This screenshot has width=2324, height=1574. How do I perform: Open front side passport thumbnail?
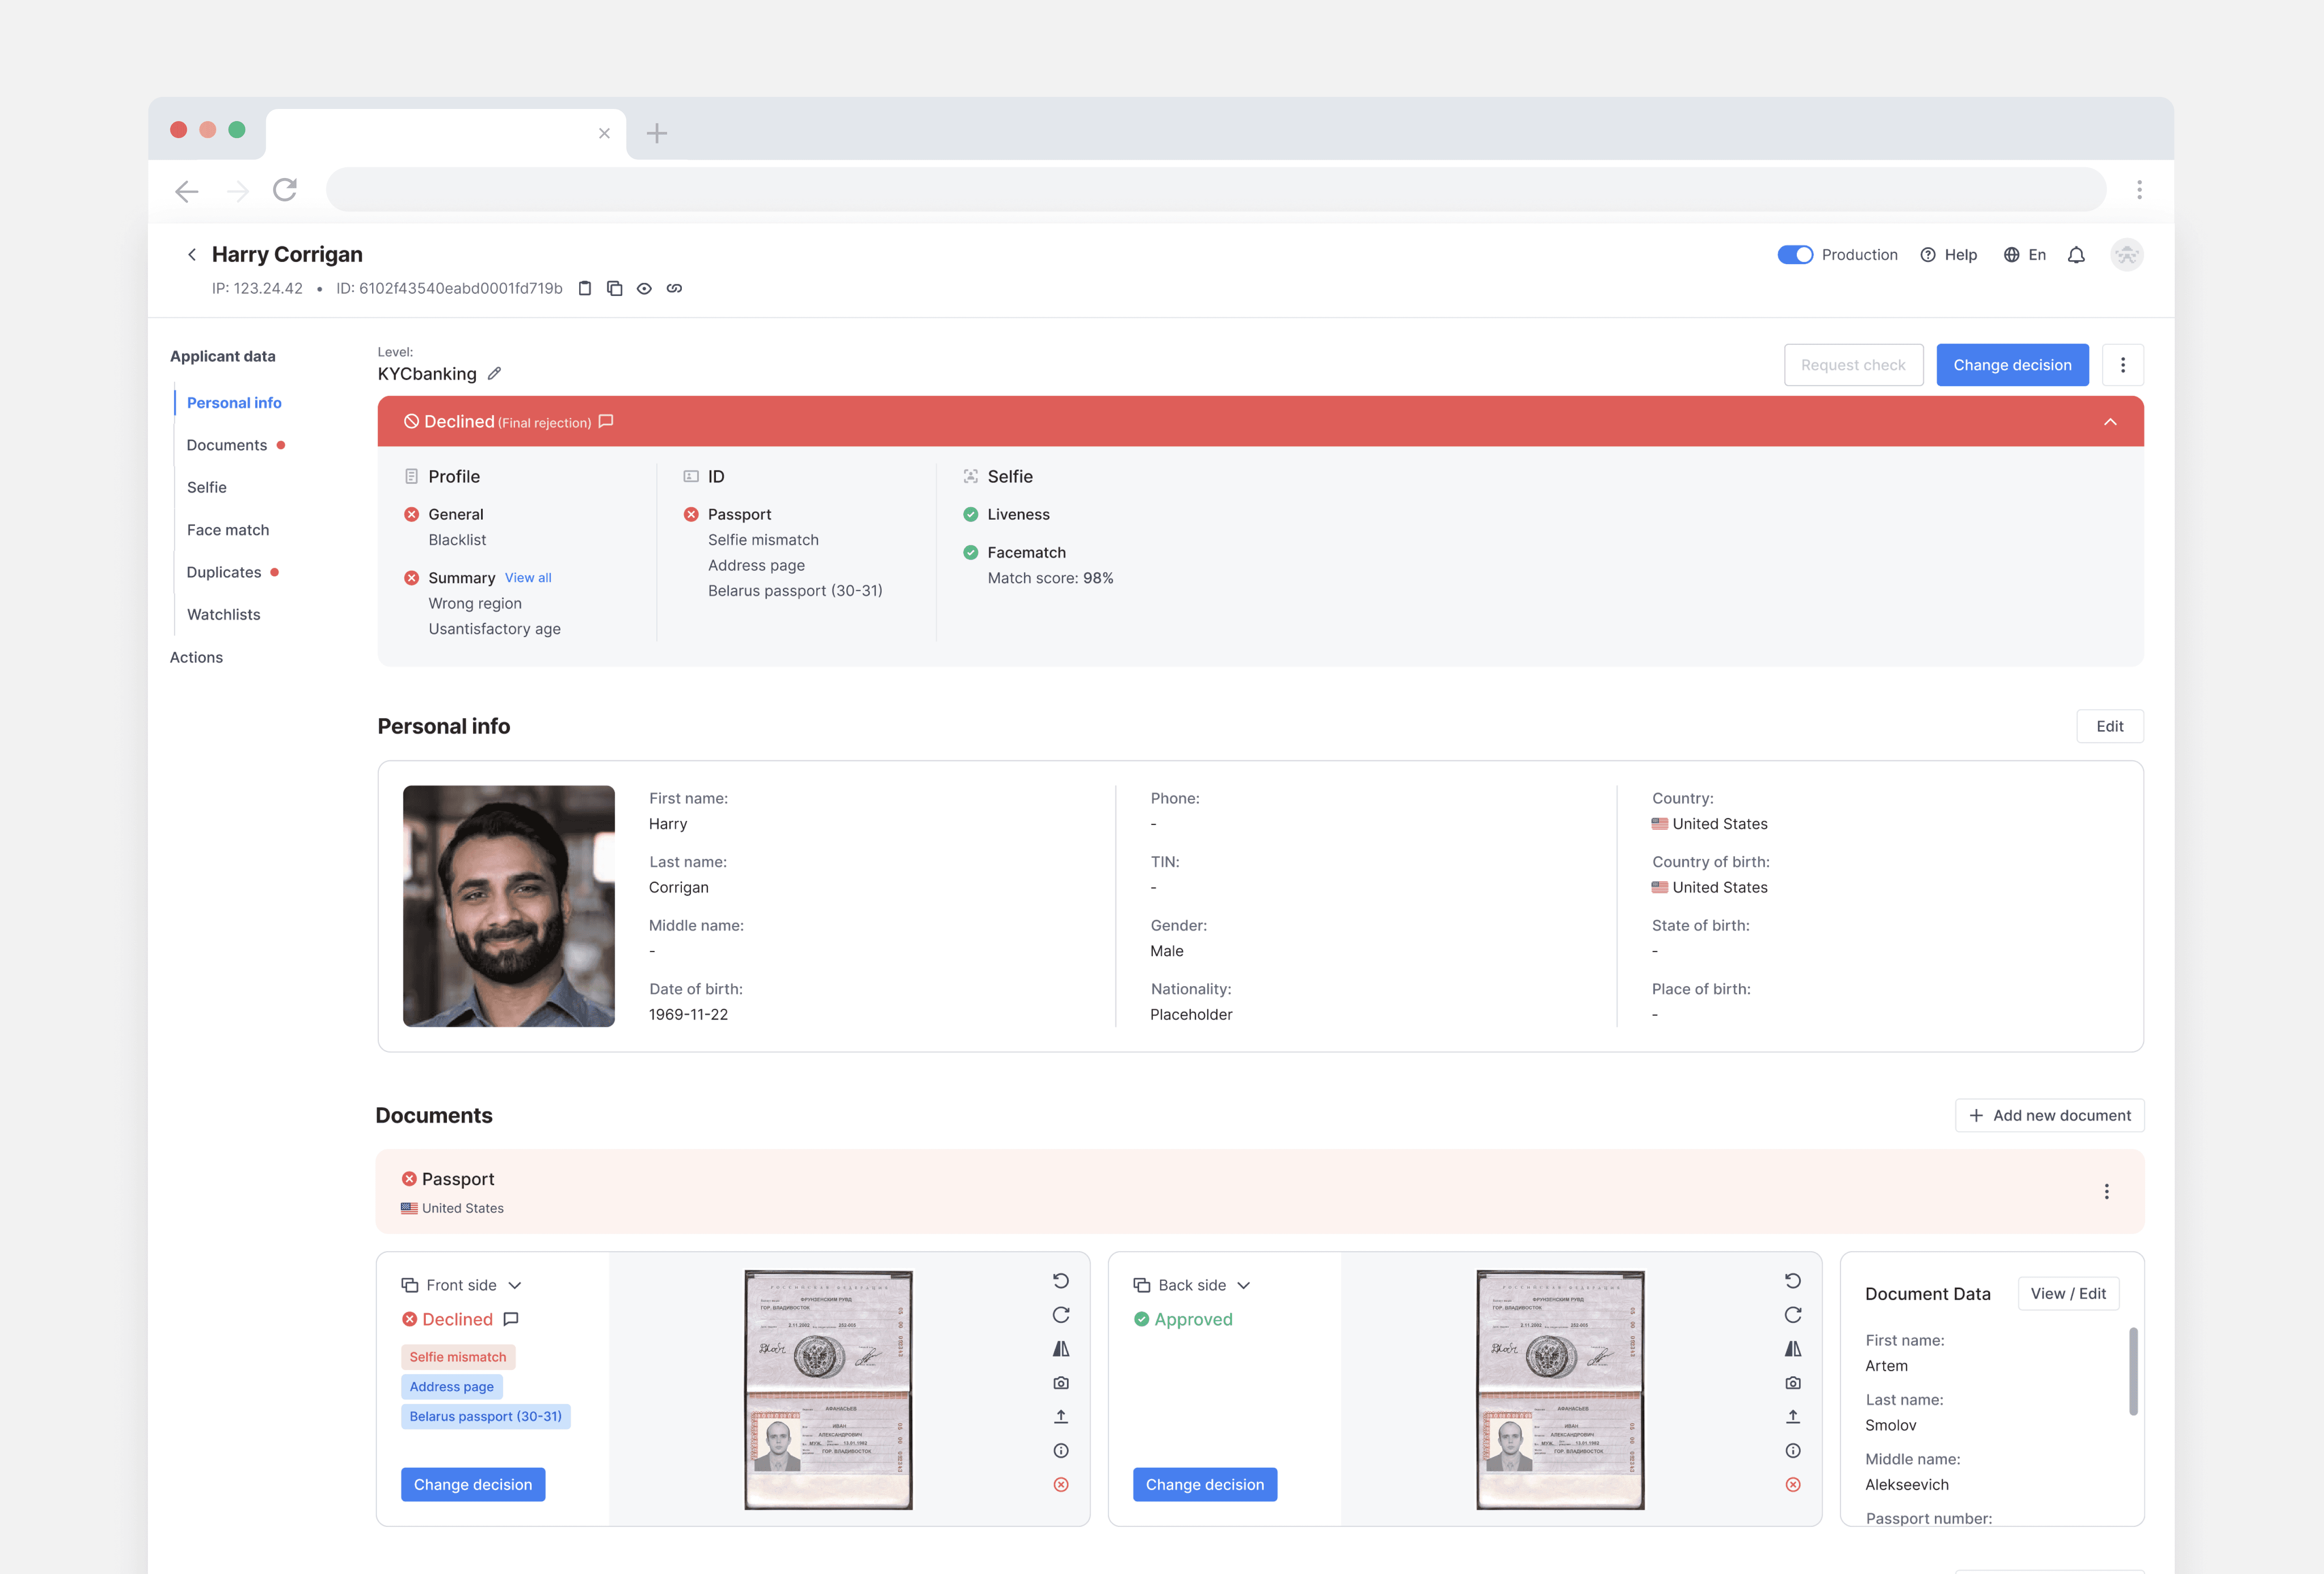(828, 1390)
